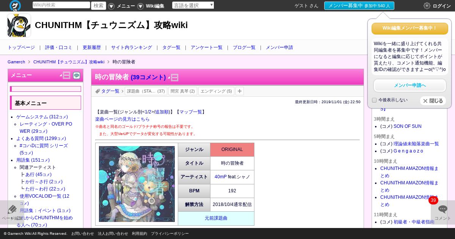Screen dimensions: 455x239
Task: Click 利用規約 in footer
Action: 140,234
